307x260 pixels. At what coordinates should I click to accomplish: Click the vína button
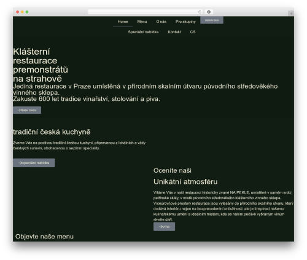164,227
